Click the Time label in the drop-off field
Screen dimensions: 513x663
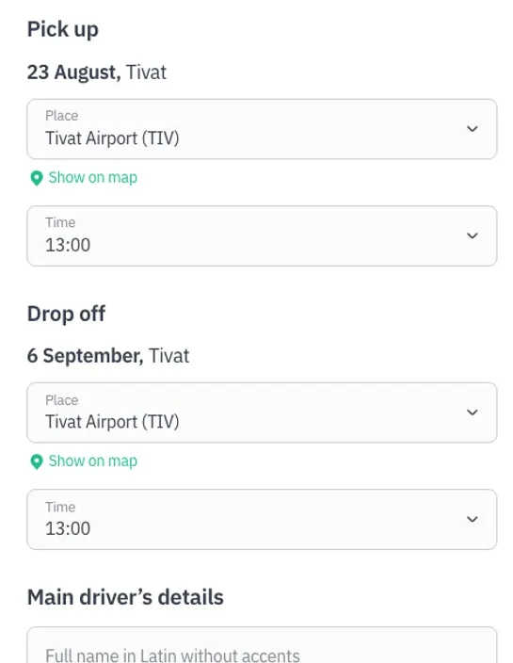click(x=60, y=507)
